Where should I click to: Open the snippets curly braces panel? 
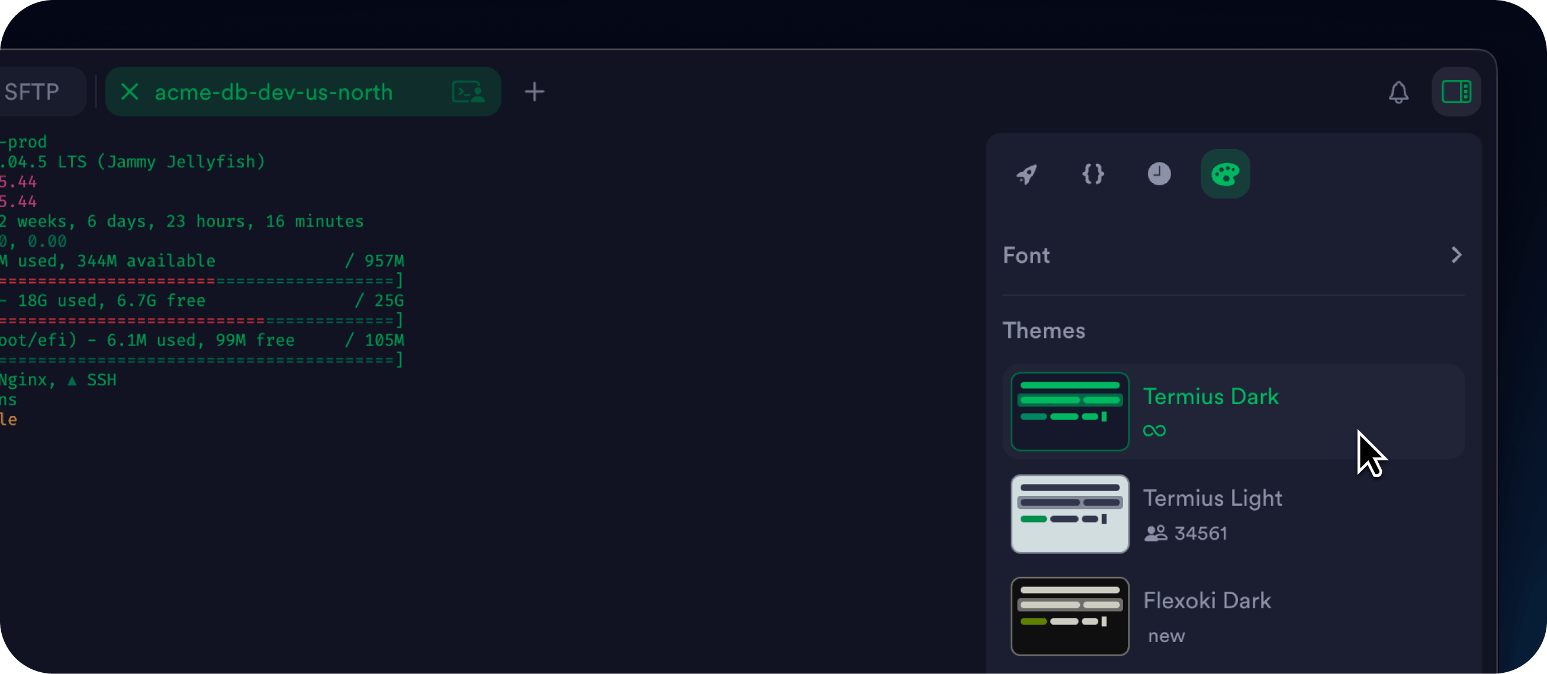[x=1093, y=175]
